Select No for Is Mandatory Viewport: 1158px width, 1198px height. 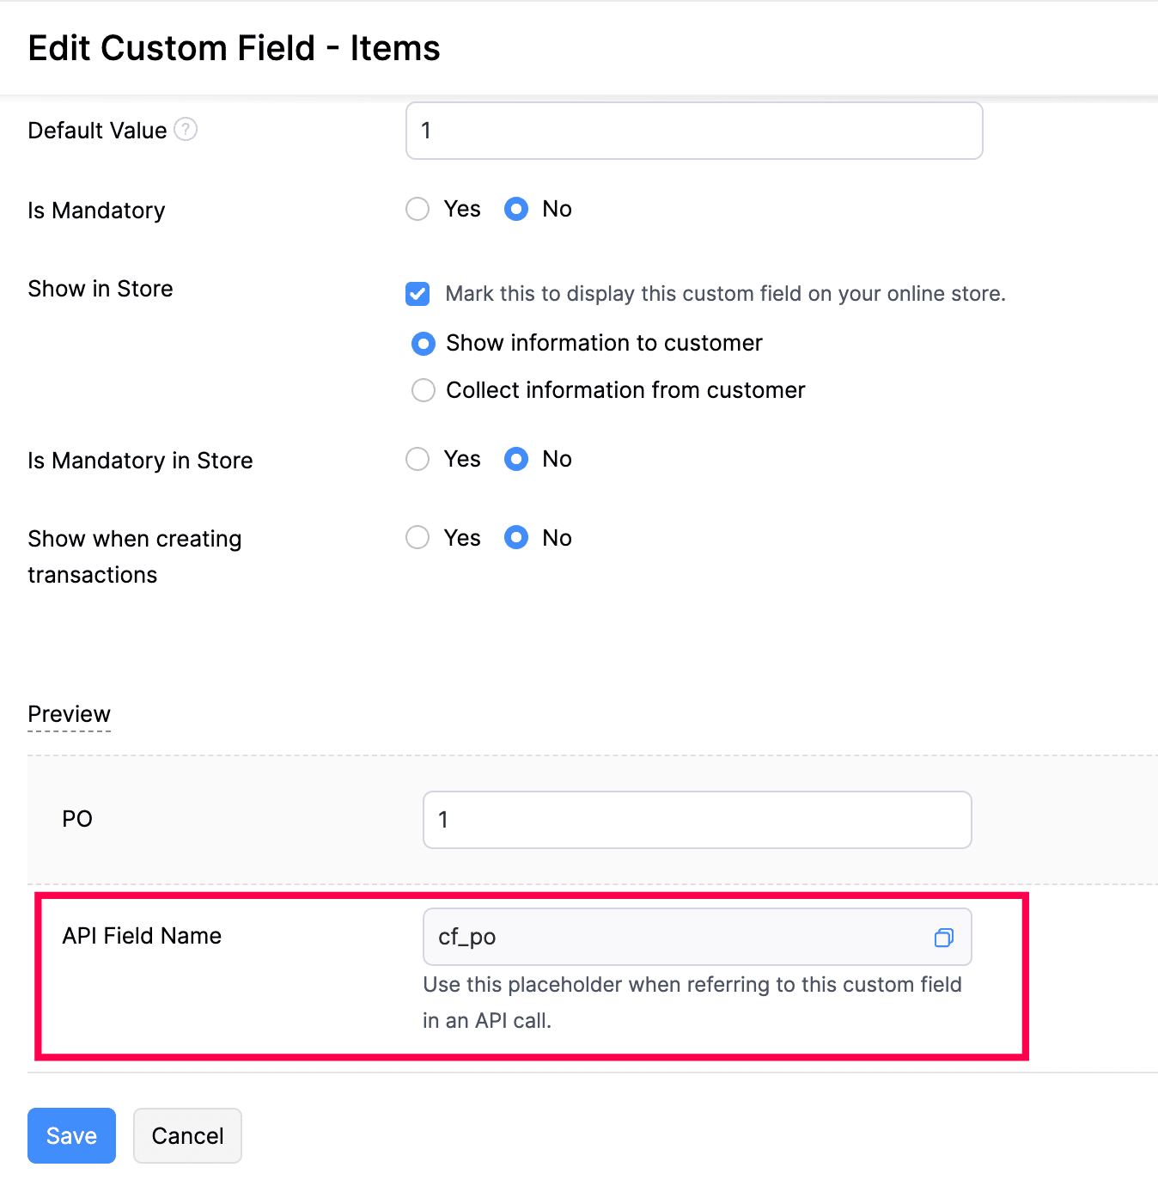516,209
